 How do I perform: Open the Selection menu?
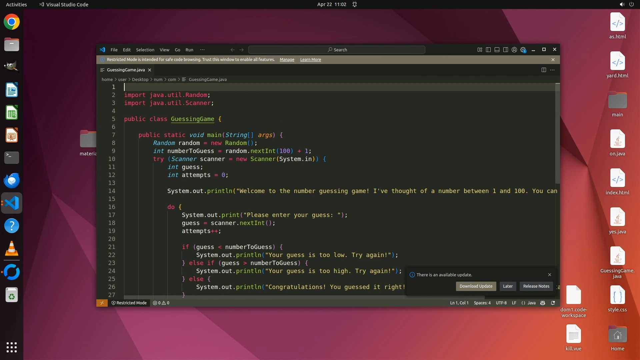[145, 50]
